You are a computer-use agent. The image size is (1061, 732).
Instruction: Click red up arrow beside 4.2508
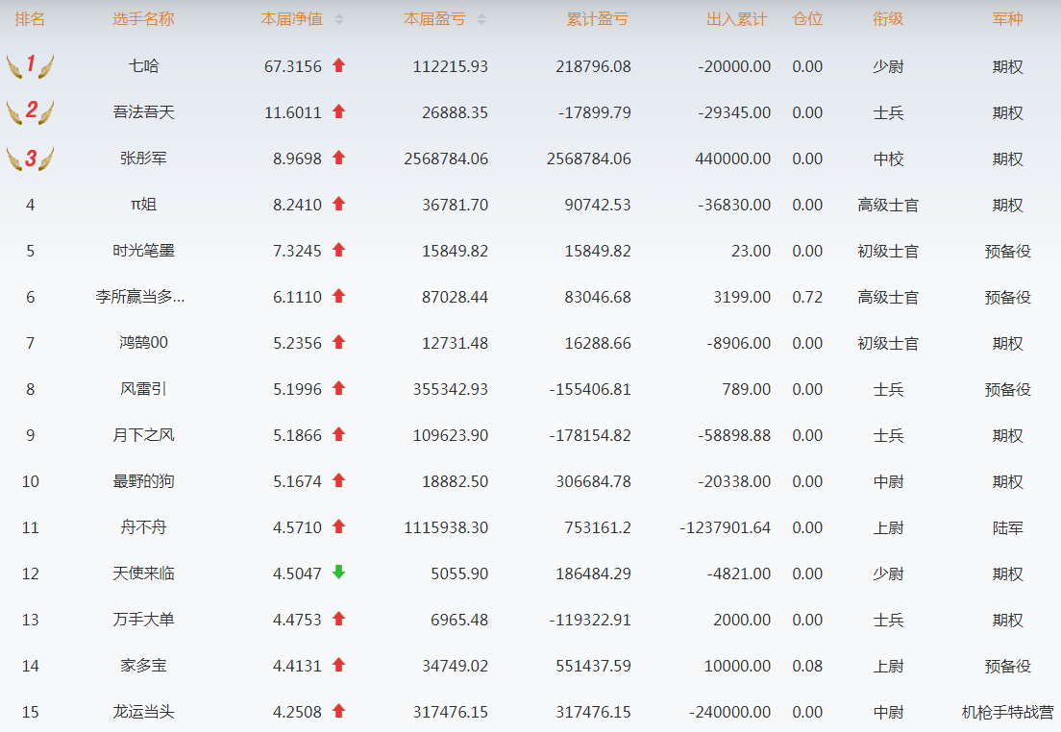coord(339,711)
